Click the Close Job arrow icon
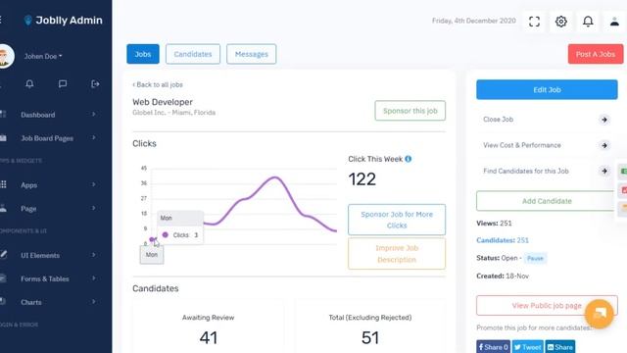 click(604, 120)
